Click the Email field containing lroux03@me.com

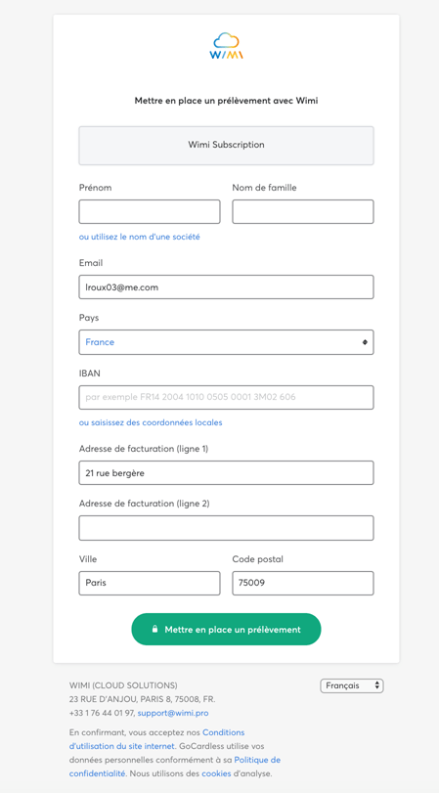226,286
